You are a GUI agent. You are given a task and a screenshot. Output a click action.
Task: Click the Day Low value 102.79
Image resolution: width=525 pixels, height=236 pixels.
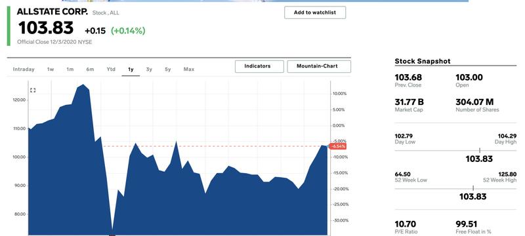[404, 136]
